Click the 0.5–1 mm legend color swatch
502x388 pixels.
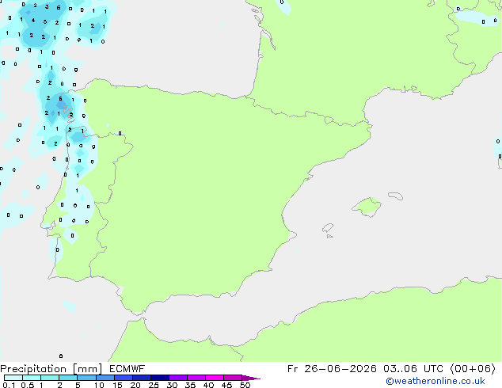(x=32, y=378)
